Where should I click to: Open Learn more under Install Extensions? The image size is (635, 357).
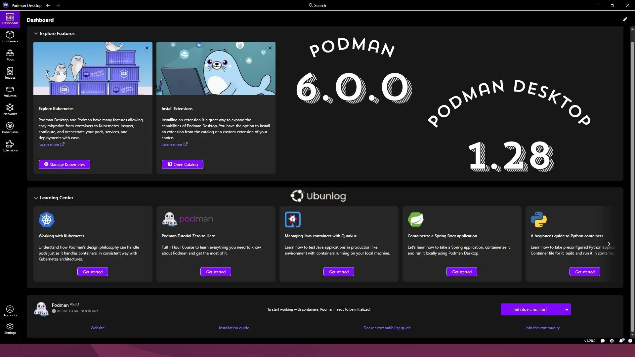click(x=175, y=144)
